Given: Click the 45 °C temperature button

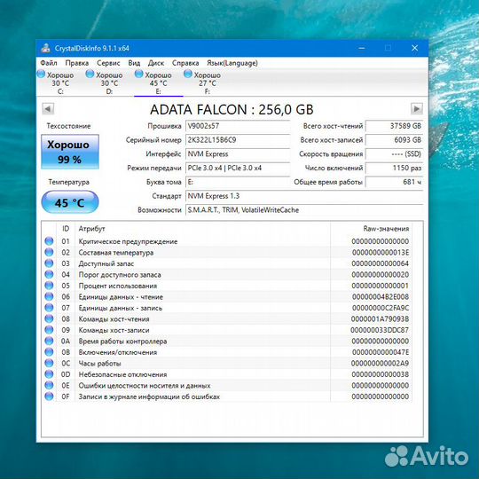Looking at the screenshot, I should coord(70,202).
